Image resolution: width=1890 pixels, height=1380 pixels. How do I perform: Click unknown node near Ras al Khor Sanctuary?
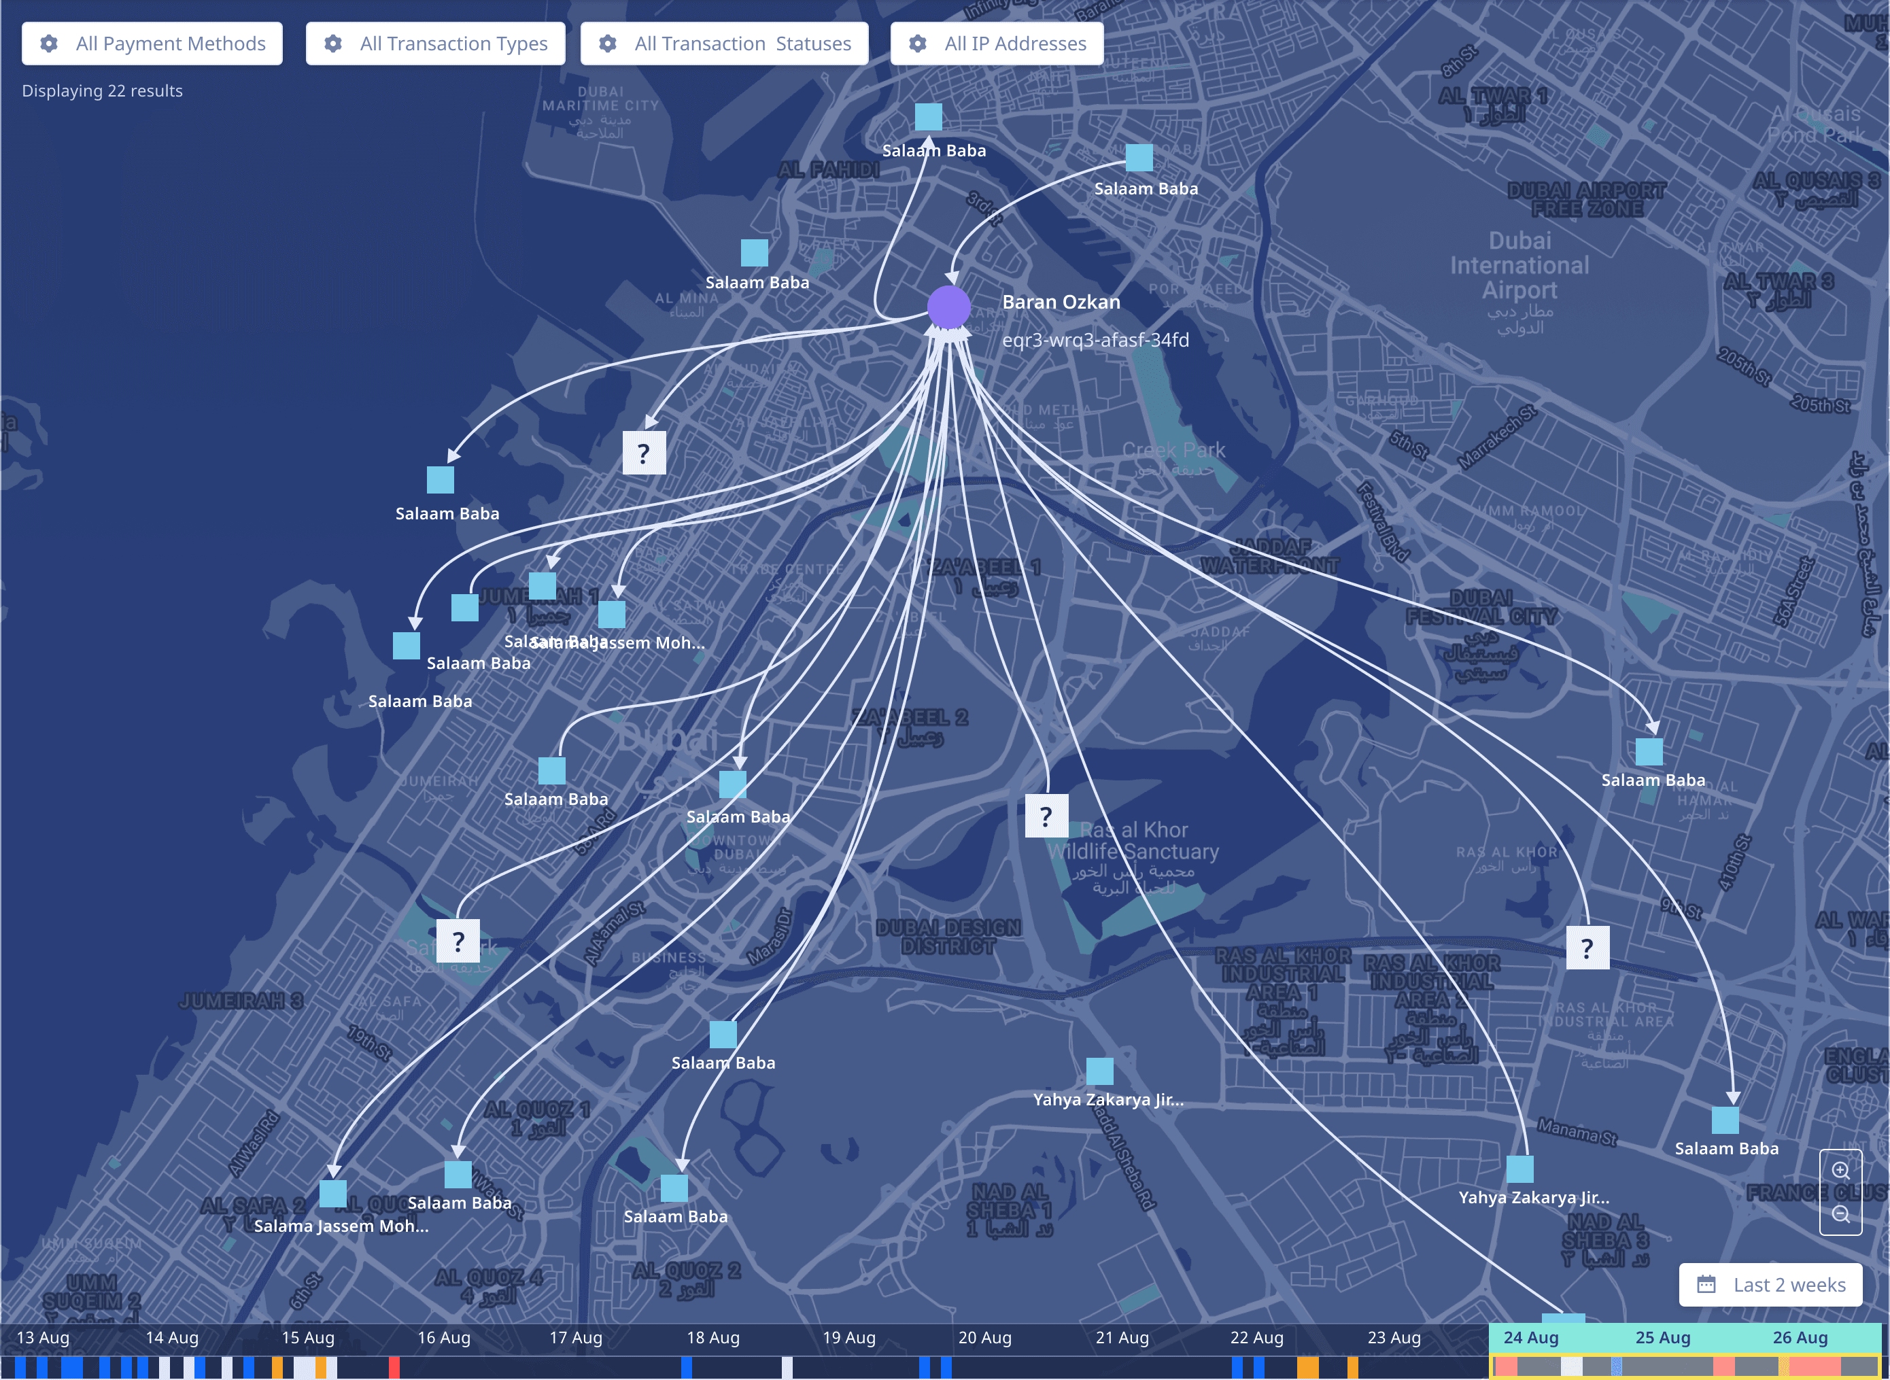click(1046, 816)
